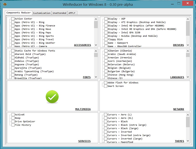Click the MULTIMEDIA heading link
Image resolution: width=196 pixels, height=149 pixels.
(x=83, y=109)
